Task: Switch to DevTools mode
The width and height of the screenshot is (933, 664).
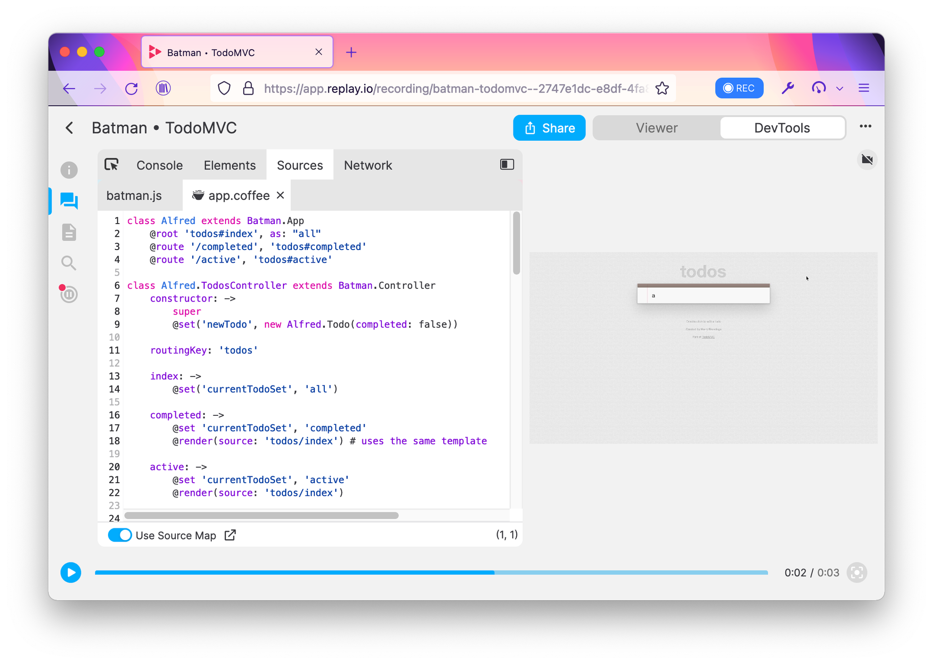Action: (782, 128)
